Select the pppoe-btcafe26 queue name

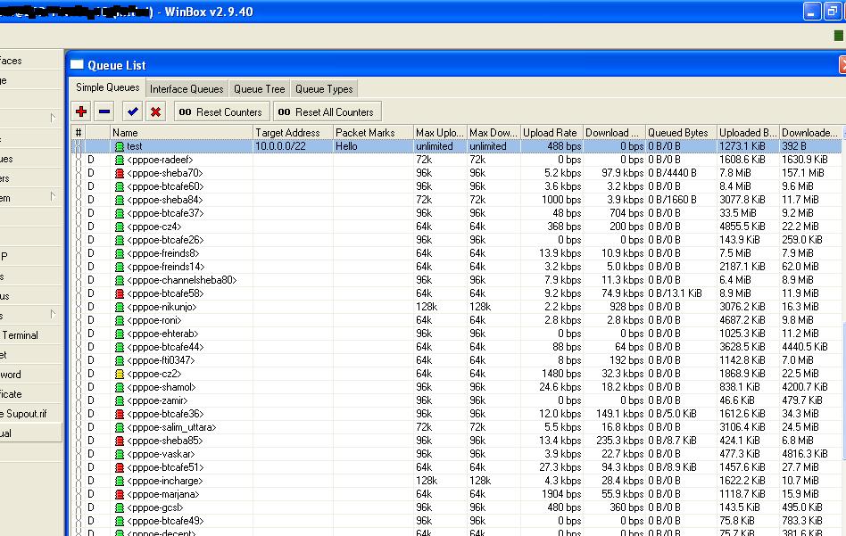(x=165, y=240)
